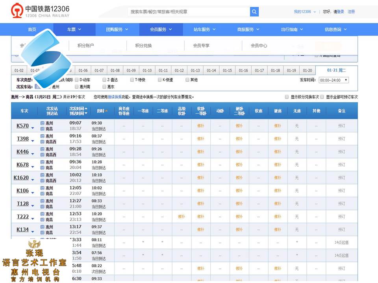This screenshot has height=283, width=378.
Task: Click the 惠州 station icon in row K134
Action: 43,227
